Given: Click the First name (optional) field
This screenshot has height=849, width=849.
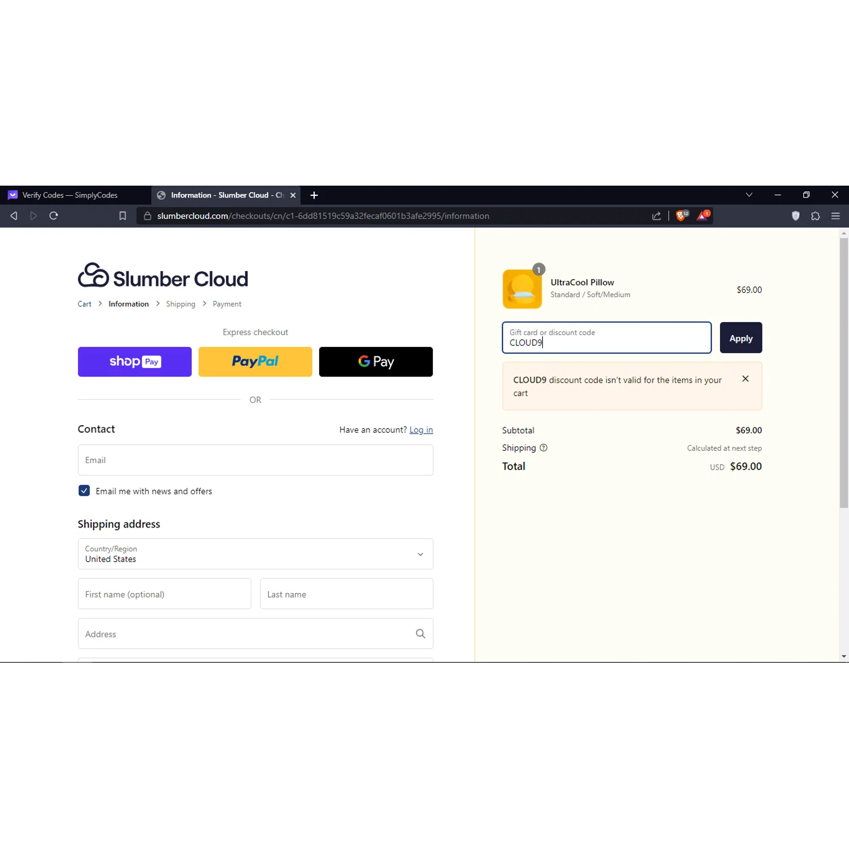Looking at the screenshot, I should click(164, 594).
